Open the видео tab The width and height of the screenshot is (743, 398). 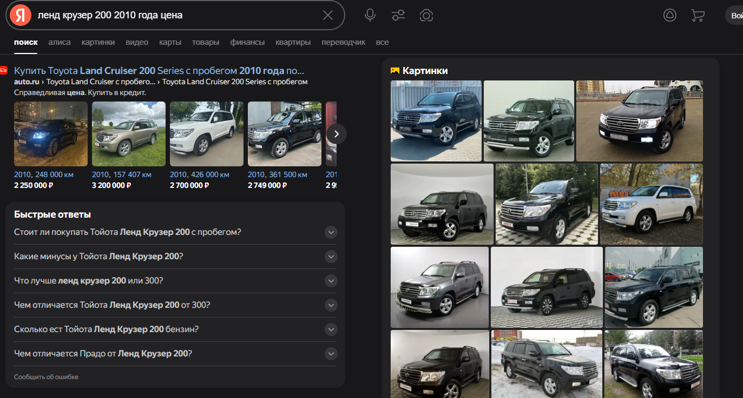point(137,42)
